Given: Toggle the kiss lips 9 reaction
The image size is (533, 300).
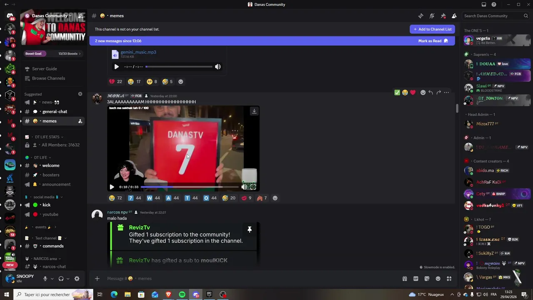Looking at the screenshot, I should pos(247,198).
